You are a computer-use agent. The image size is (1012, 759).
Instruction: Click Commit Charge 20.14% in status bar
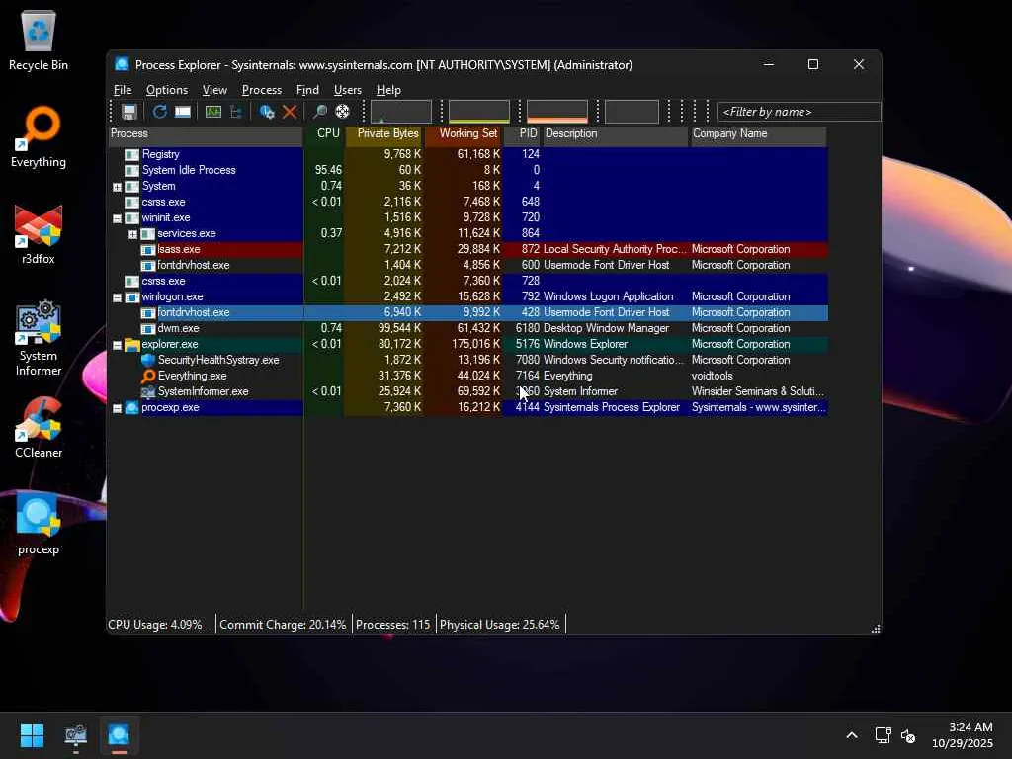(283, 625)
